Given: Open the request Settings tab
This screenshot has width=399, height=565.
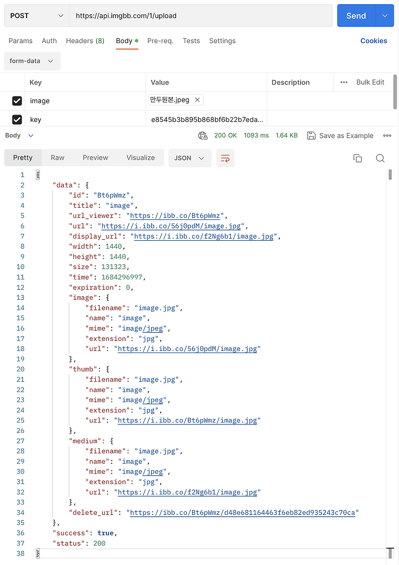Looking at the screenshot, I should [x=222, y=40].
